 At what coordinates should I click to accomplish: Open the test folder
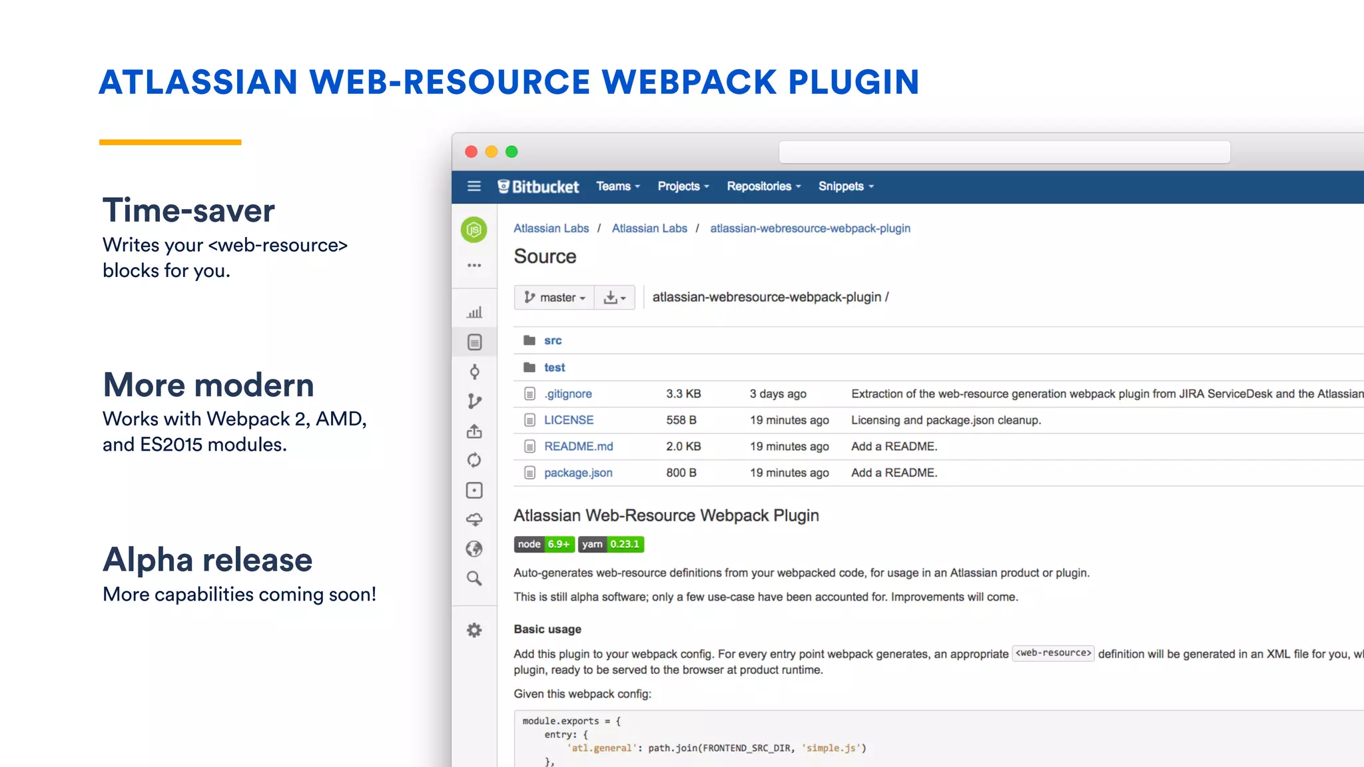pyautogui.click(x=554, y=368)
